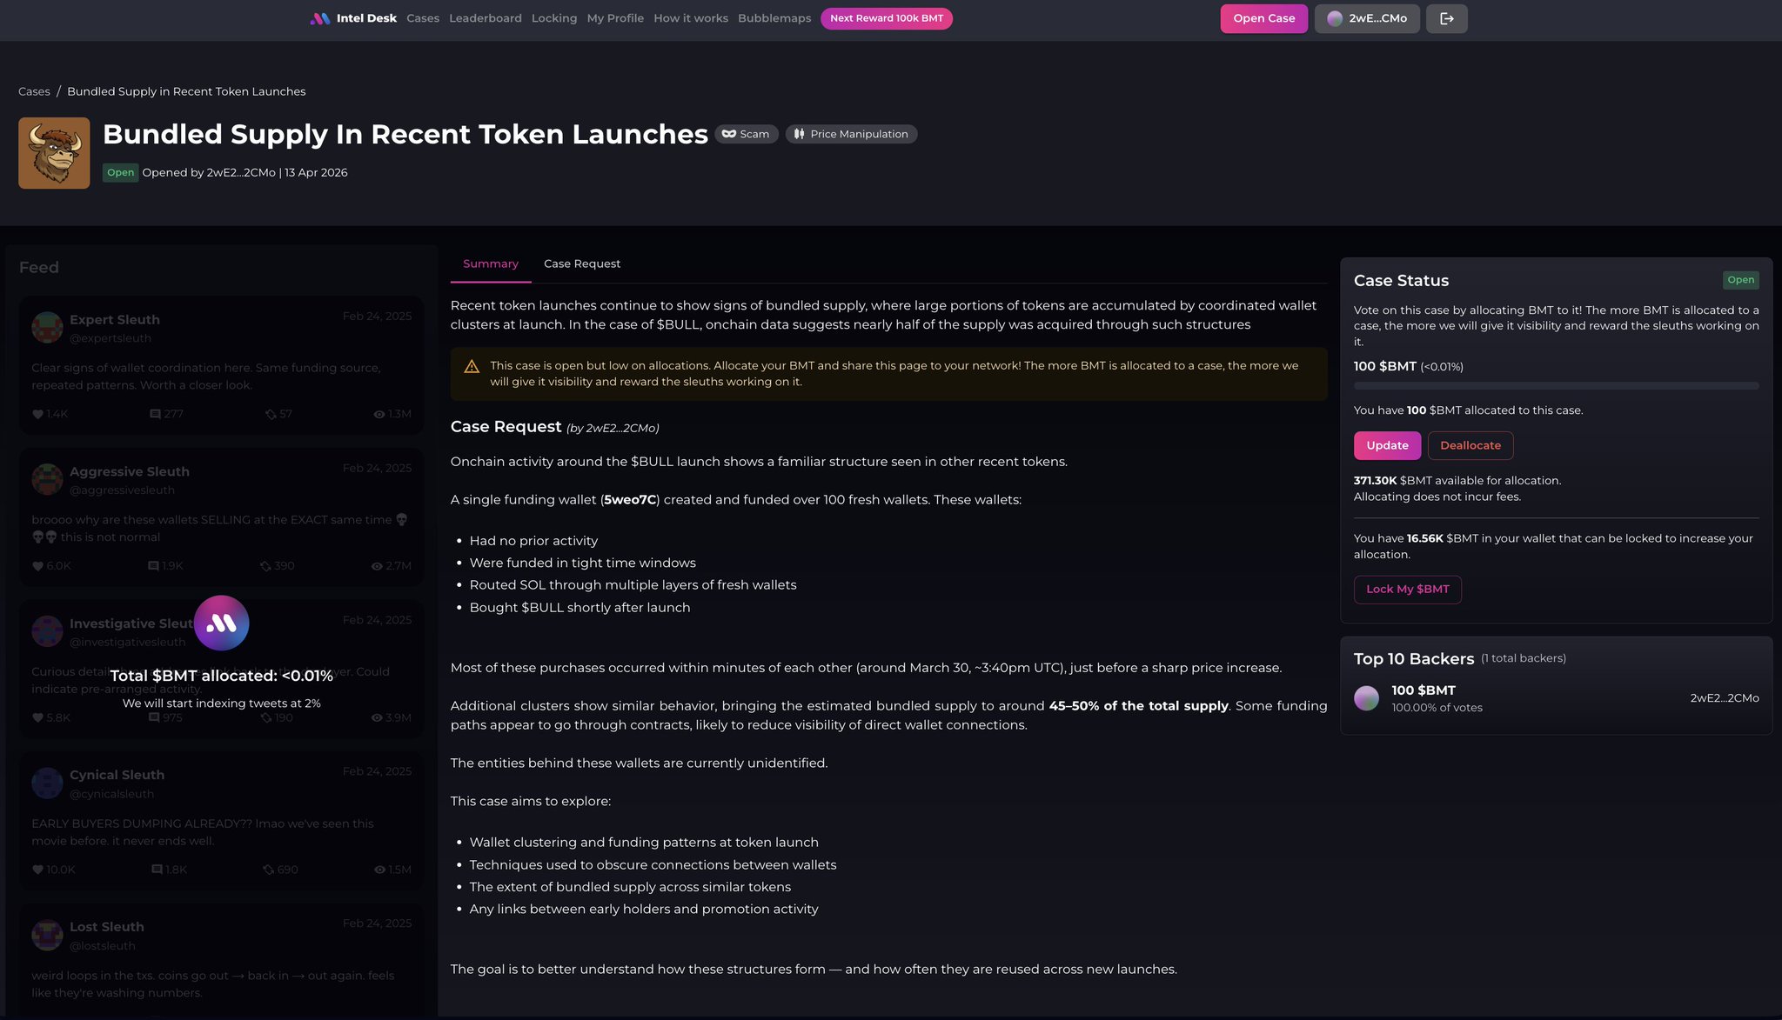
Task: Click the top backer avatar icon
Action: (x=1366, y=698)
